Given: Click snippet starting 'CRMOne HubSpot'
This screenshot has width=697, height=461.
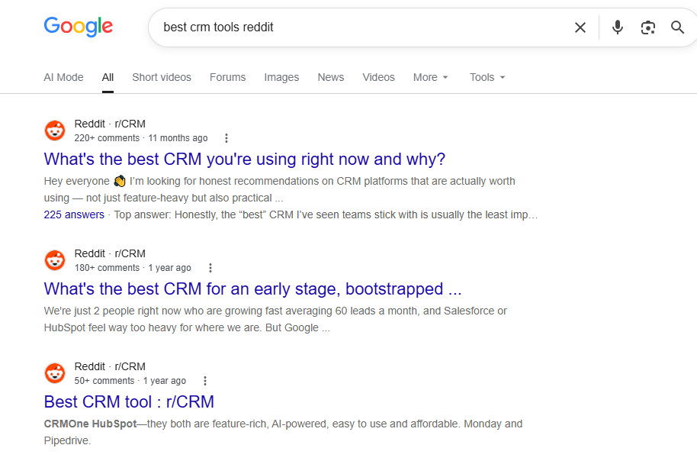Looking at the screenshot, I should [283, 432].
